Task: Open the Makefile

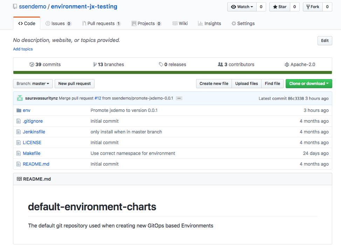Action: click(32, 153)
